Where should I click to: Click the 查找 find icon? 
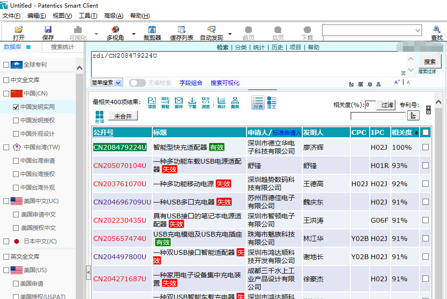pyautogui.click(x=436, y=33)
